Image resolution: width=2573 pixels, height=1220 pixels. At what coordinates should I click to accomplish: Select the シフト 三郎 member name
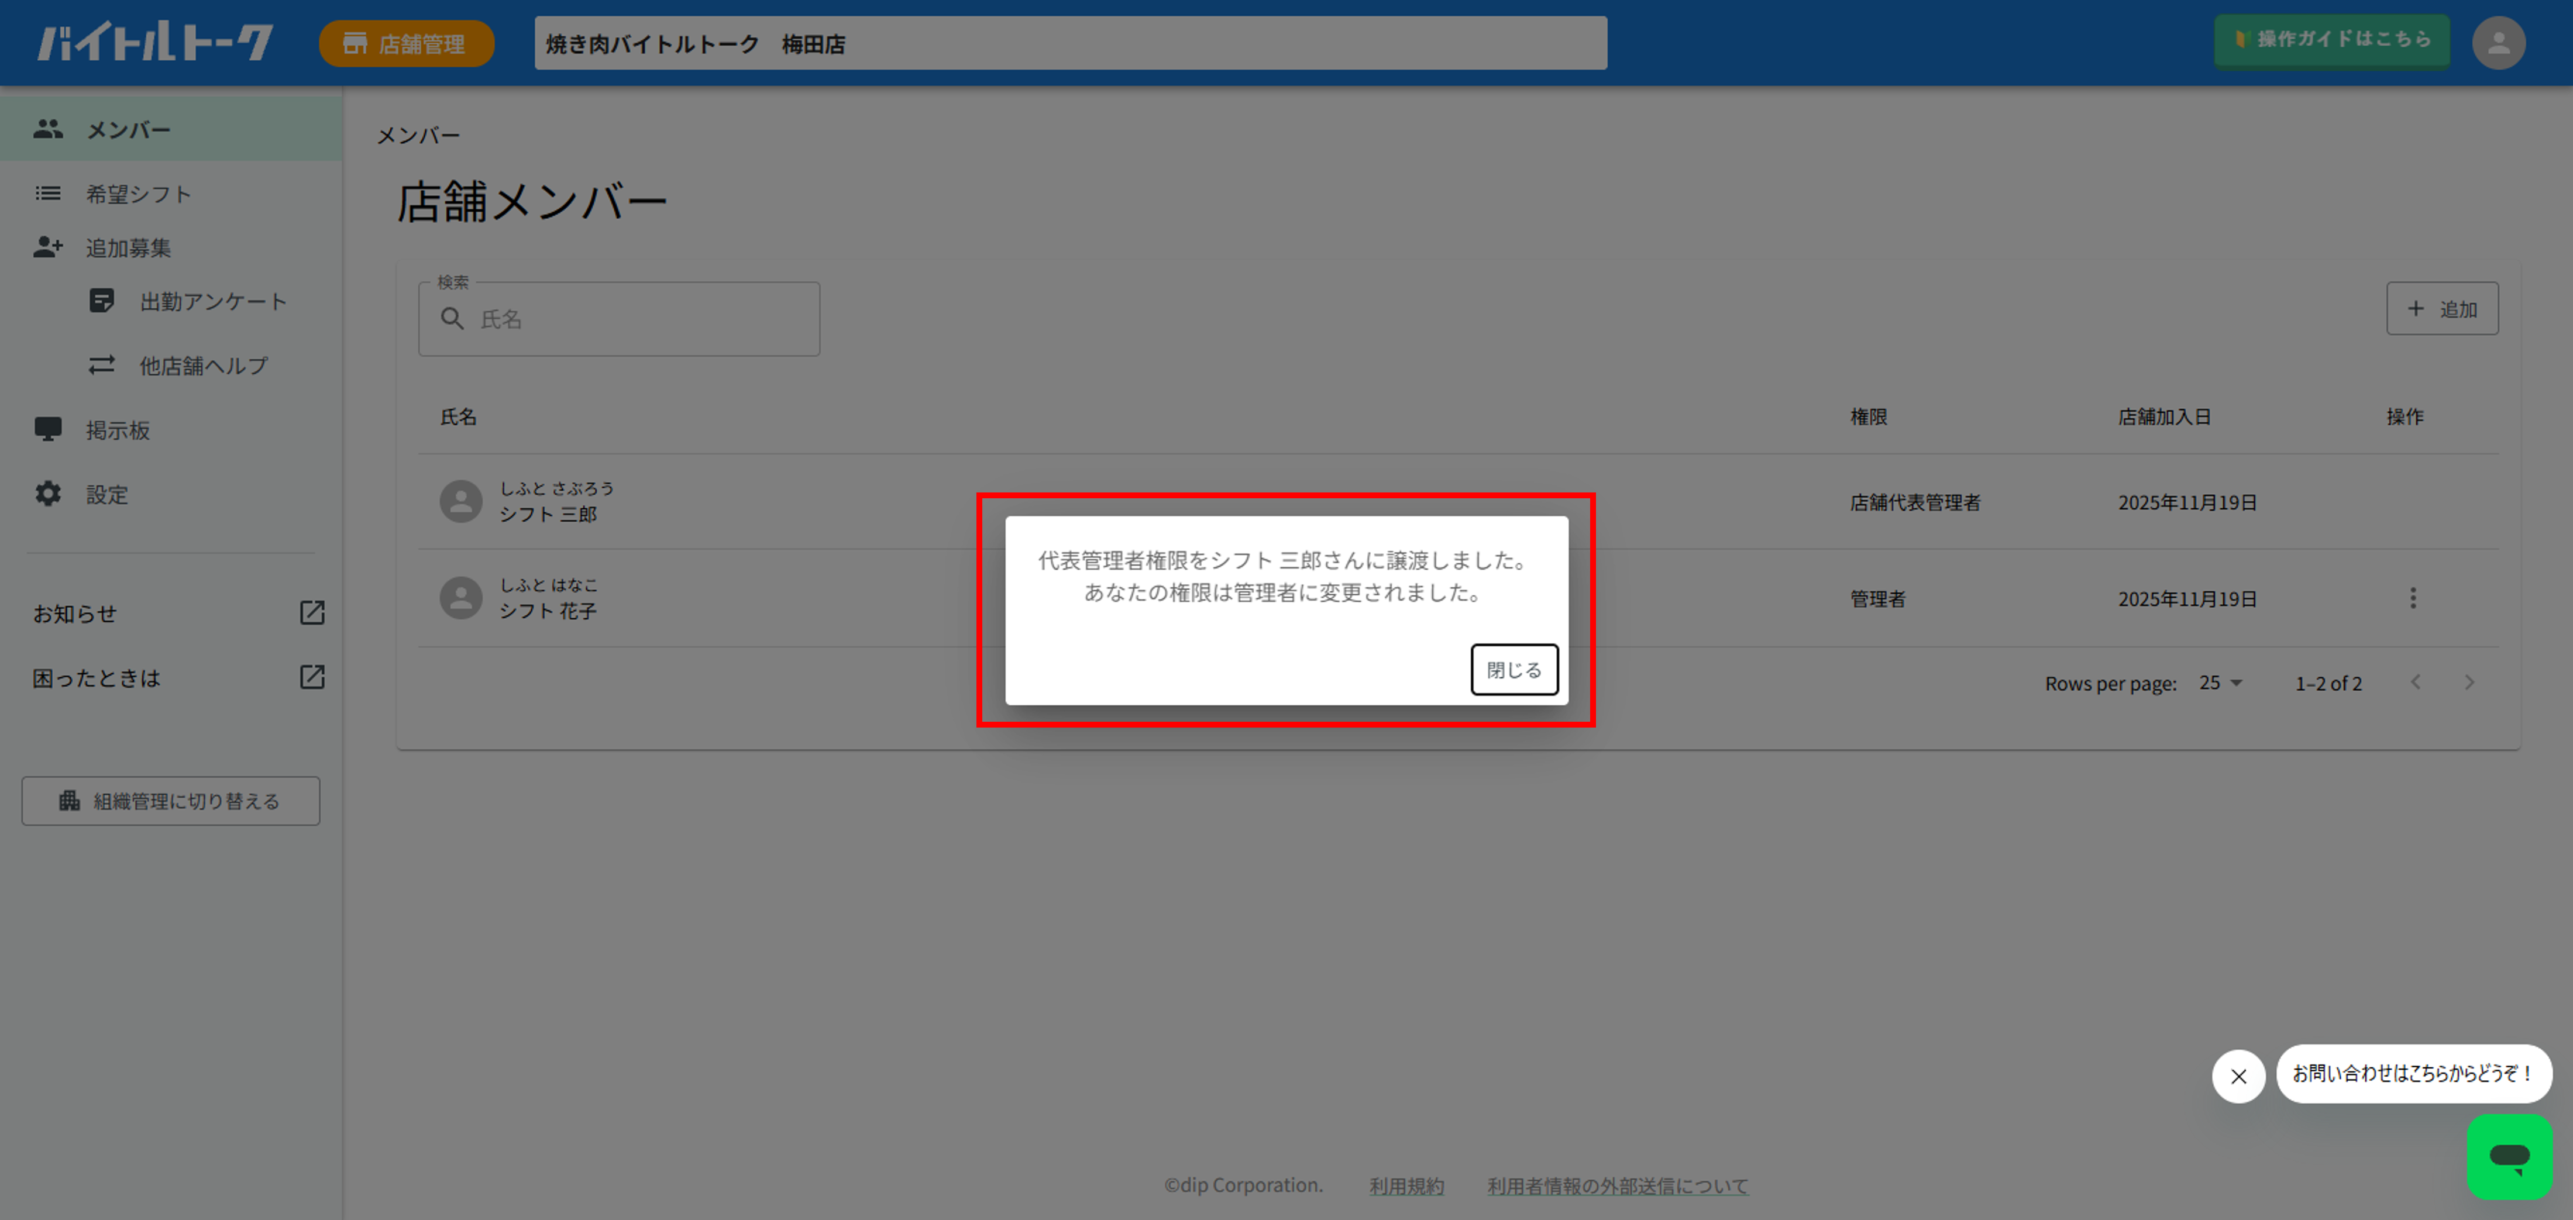(x=548, y=514)
